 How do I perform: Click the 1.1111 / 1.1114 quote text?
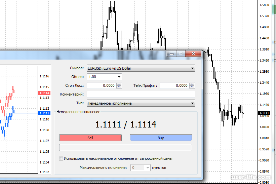click(126, 124)
